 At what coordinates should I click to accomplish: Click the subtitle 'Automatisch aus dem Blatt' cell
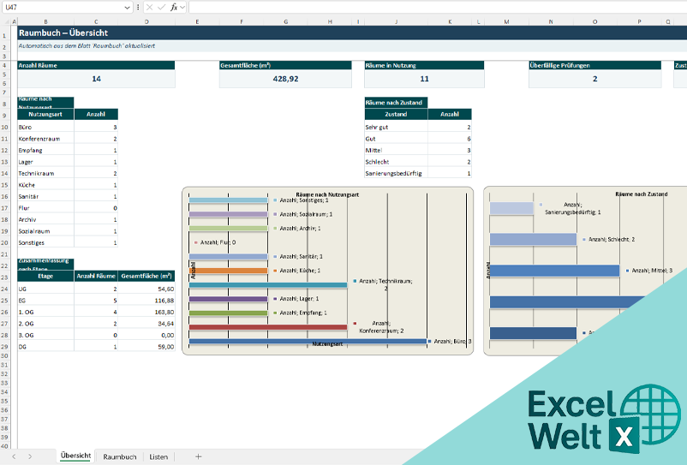(x=352, y=46)
